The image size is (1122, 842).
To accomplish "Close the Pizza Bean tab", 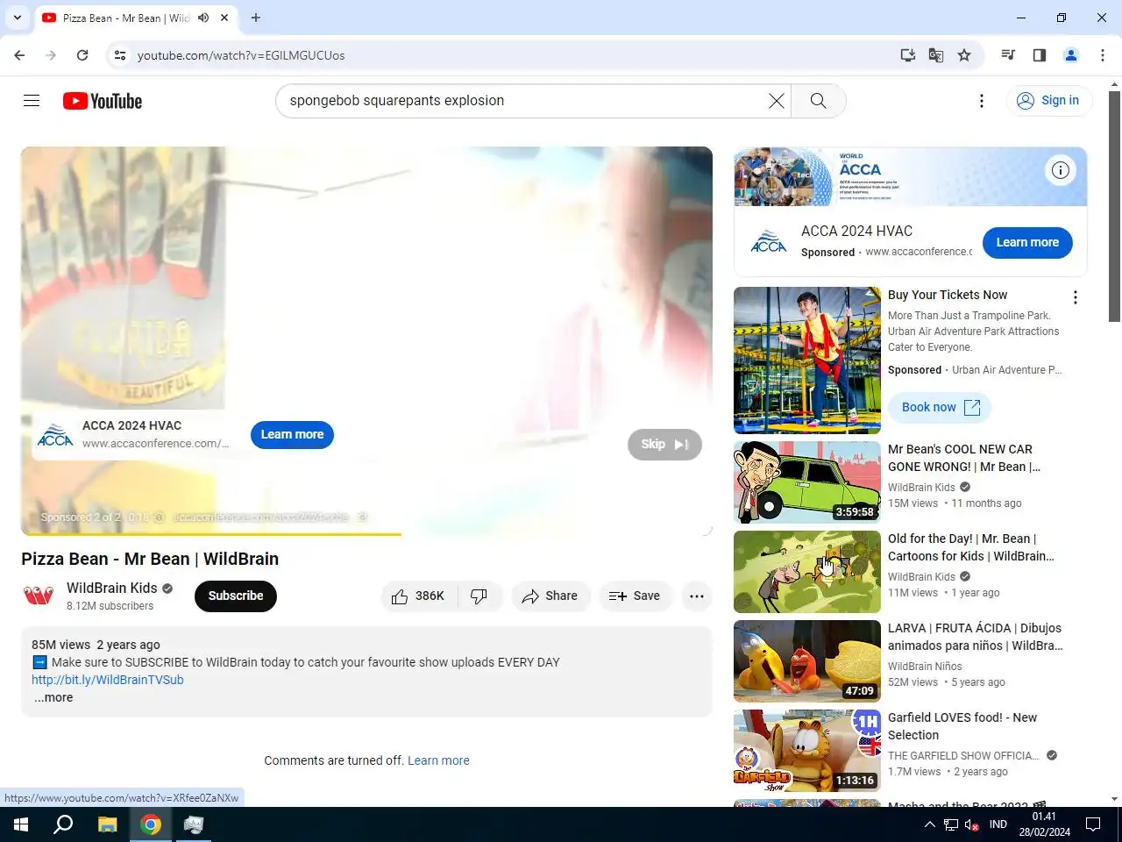I will click(224, 18).
